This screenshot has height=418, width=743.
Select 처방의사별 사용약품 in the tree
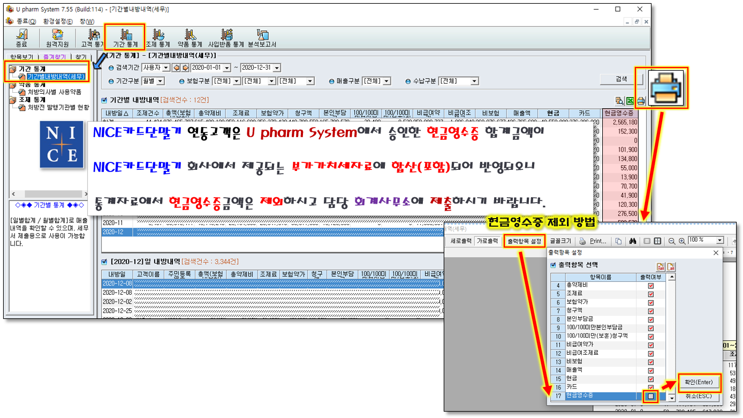54,92
